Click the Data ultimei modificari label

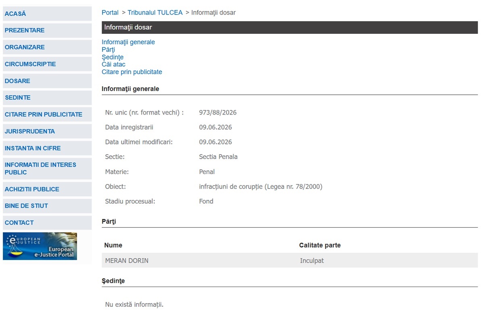coord(139,142)
